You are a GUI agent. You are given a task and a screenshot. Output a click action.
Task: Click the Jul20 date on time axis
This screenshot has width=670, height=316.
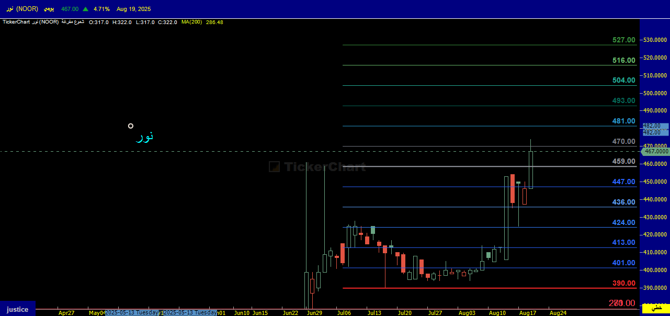404,313
